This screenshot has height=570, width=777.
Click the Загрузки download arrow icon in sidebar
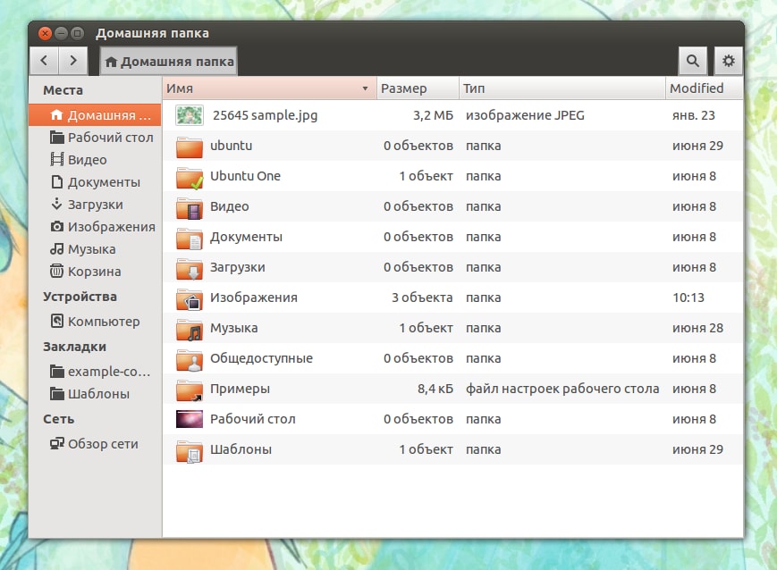[57, 204]
